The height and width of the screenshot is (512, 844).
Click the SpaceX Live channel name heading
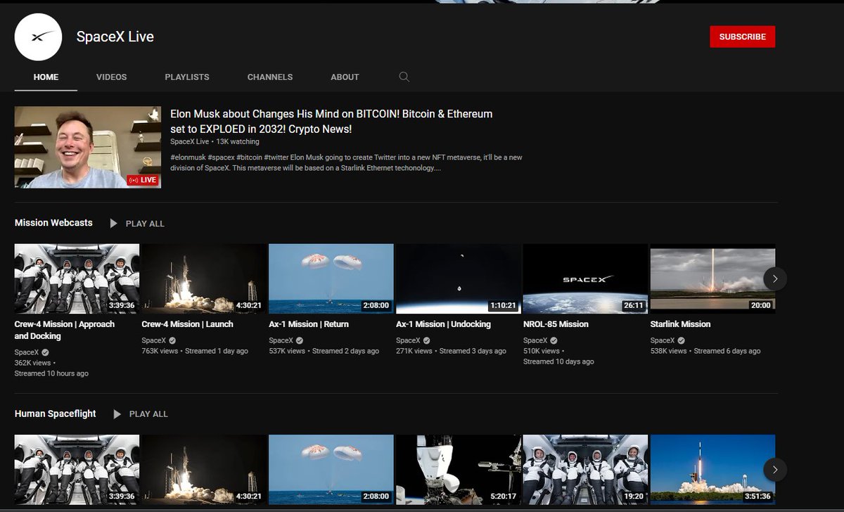click(x=115, y=37)
